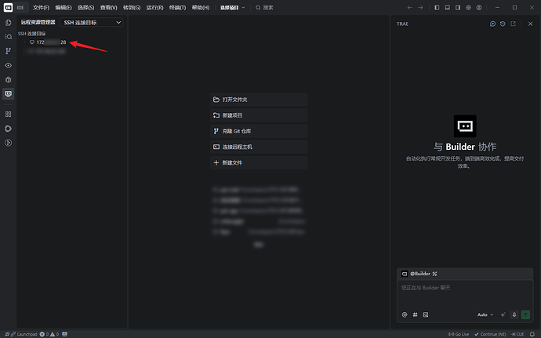Image resolution: width=541 pixels, height=338 pixels.
Task: Click the # context icon in chat
Action: [415, 314]
